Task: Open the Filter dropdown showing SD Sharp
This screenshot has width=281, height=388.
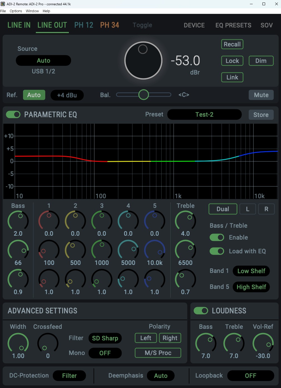Action: click(105, 338)
